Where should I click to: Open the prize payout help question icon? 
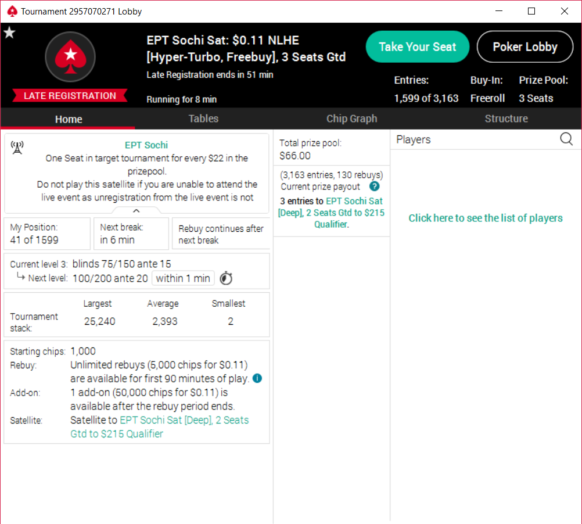pos(375,186)
